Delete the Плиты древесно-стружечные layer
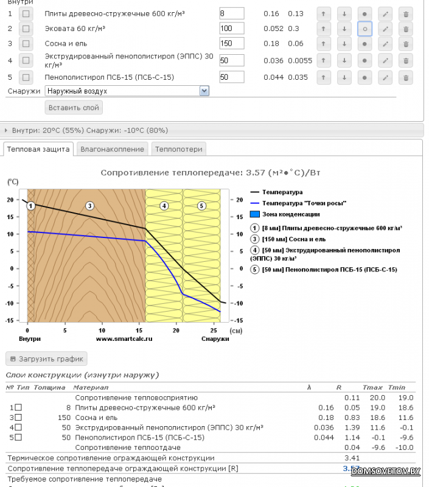429x487 pixels. coord(406,14)
